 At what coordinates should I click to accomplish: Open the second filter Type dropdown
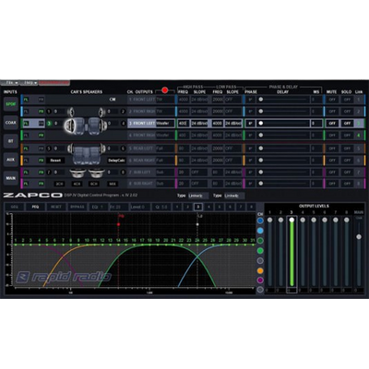pos(234,196)
